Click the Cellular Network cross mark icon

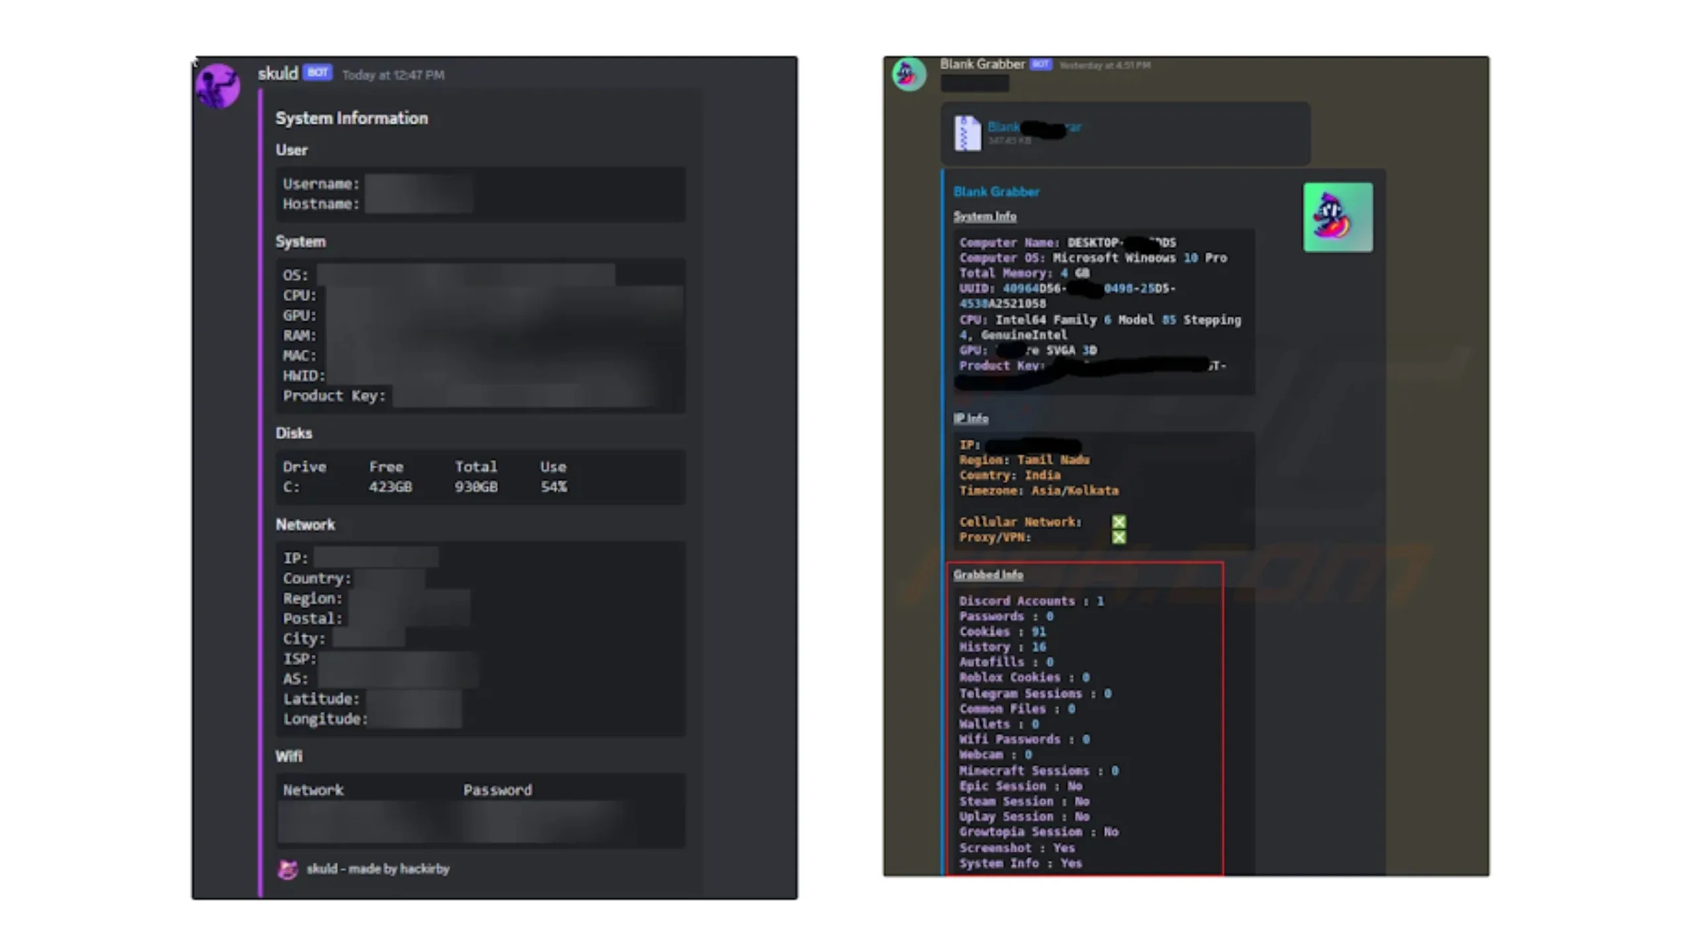coord(1119,522)
